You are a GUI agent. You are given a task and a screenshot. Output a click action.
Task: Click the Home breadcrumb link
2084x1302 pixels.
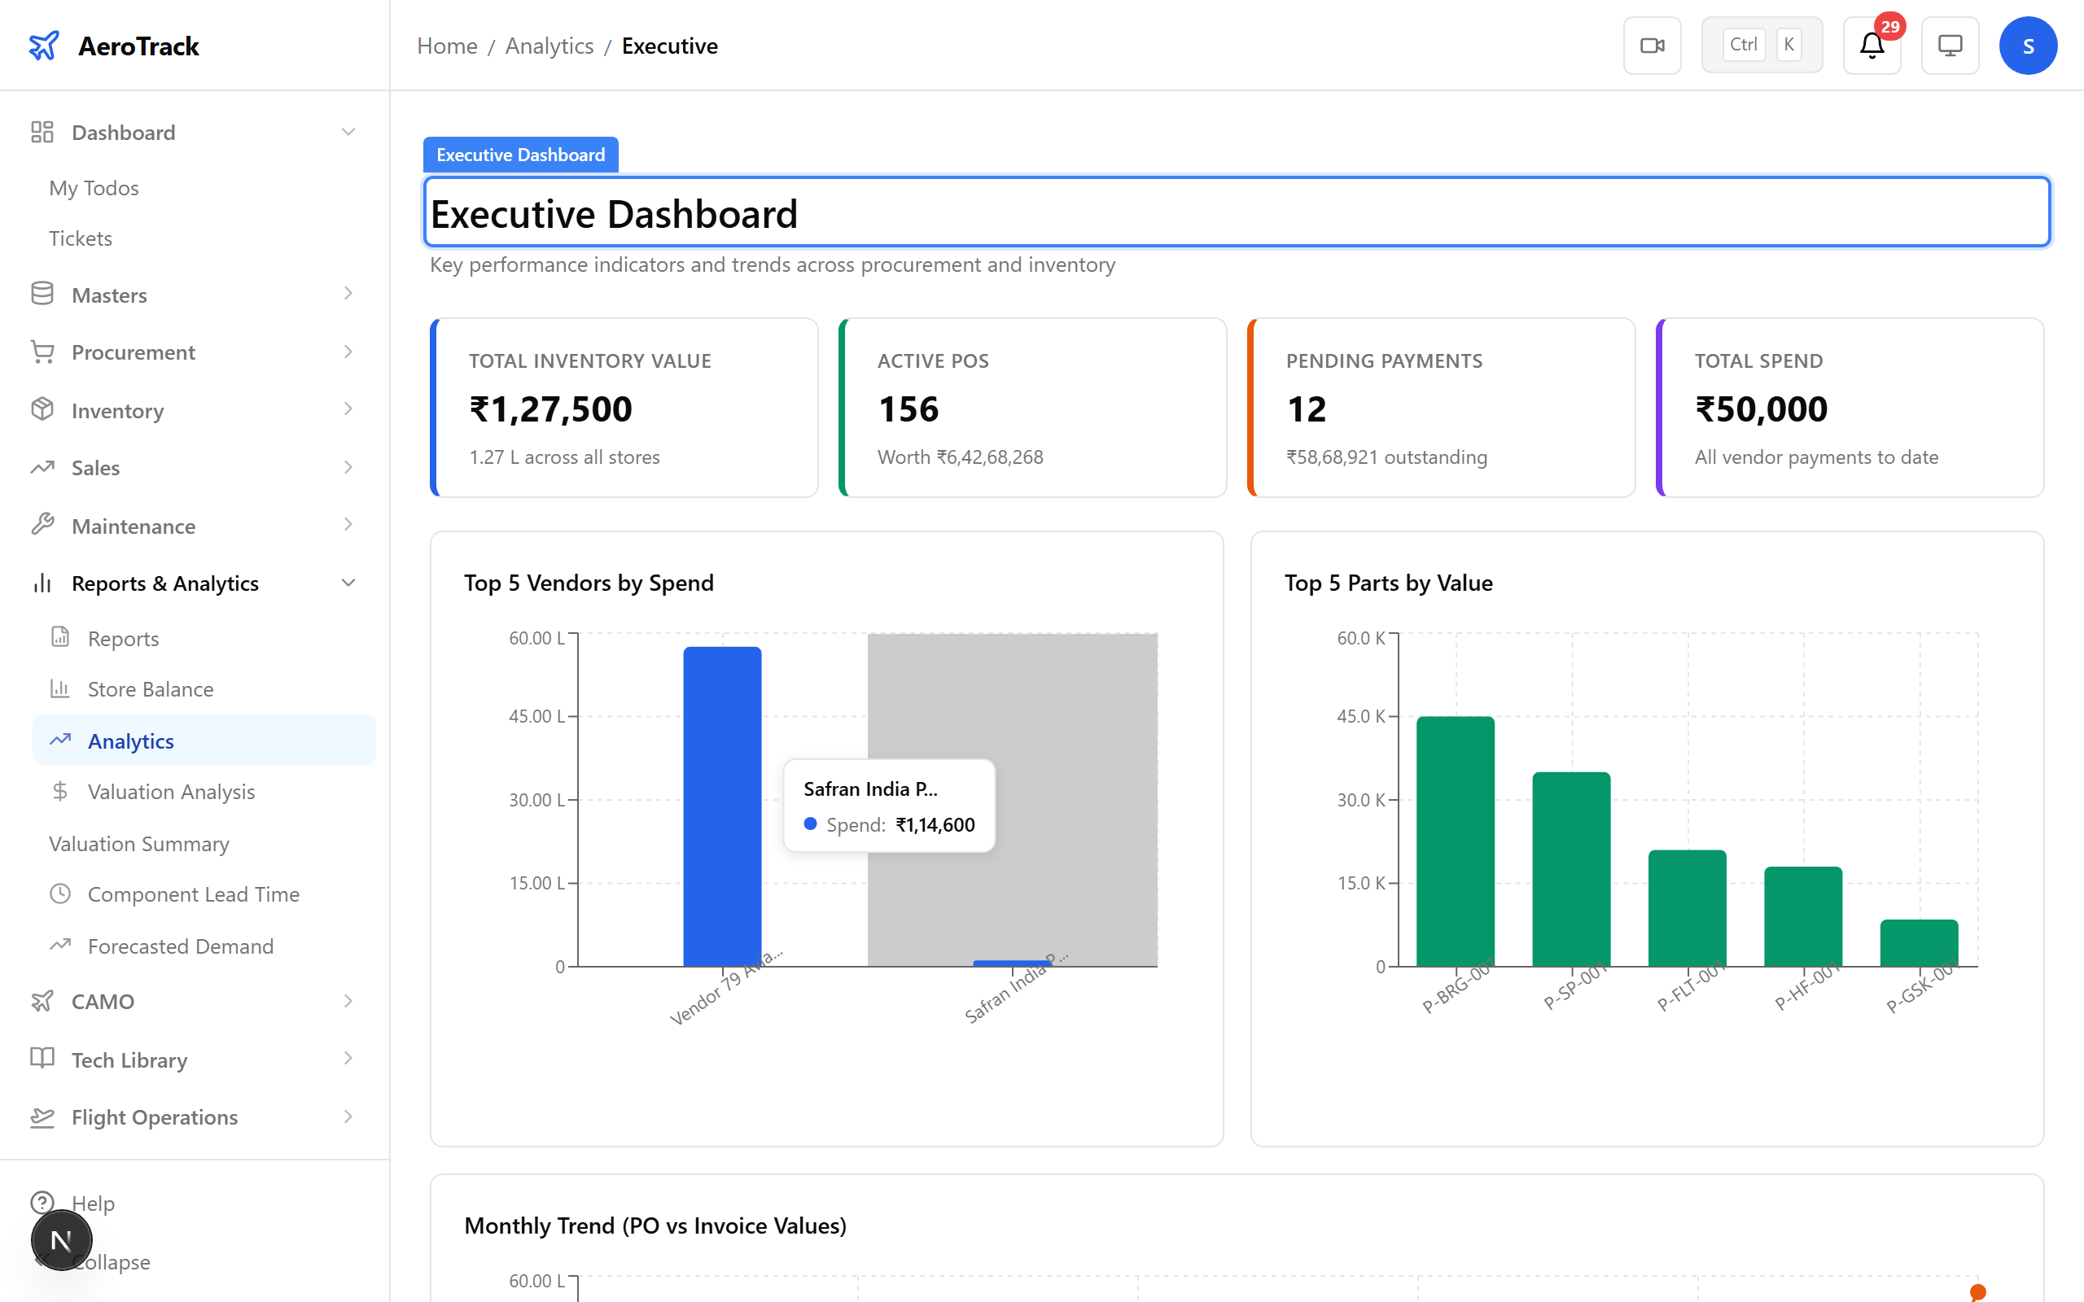(x=447, y=46)
